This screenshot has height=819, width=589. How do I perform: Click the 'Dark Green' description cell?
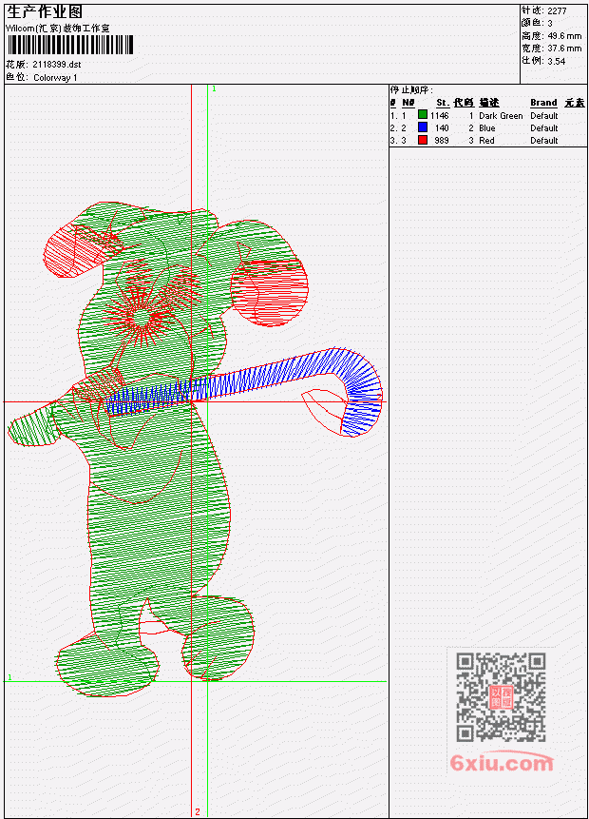[x=501, y=115]
